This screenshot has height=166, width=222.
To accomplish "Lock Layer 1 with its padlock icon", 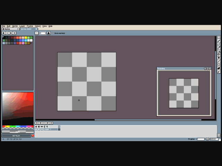I will 39,129.
